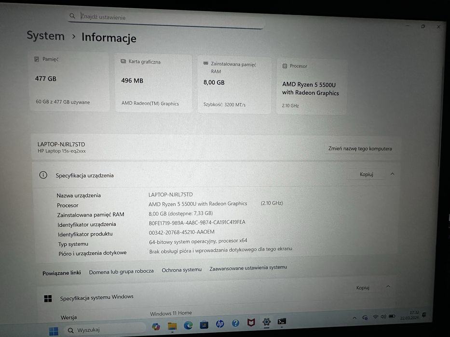Screen dimensions: 450x337
Task: Open Copilot from the taskbar
Action: pyautogui.click(x=156, y=326)
